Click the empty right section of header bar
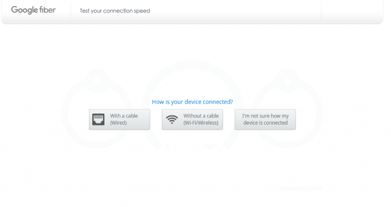Image resolution: width=391 pixels, height=207 pixels. [x=351, y=11]
